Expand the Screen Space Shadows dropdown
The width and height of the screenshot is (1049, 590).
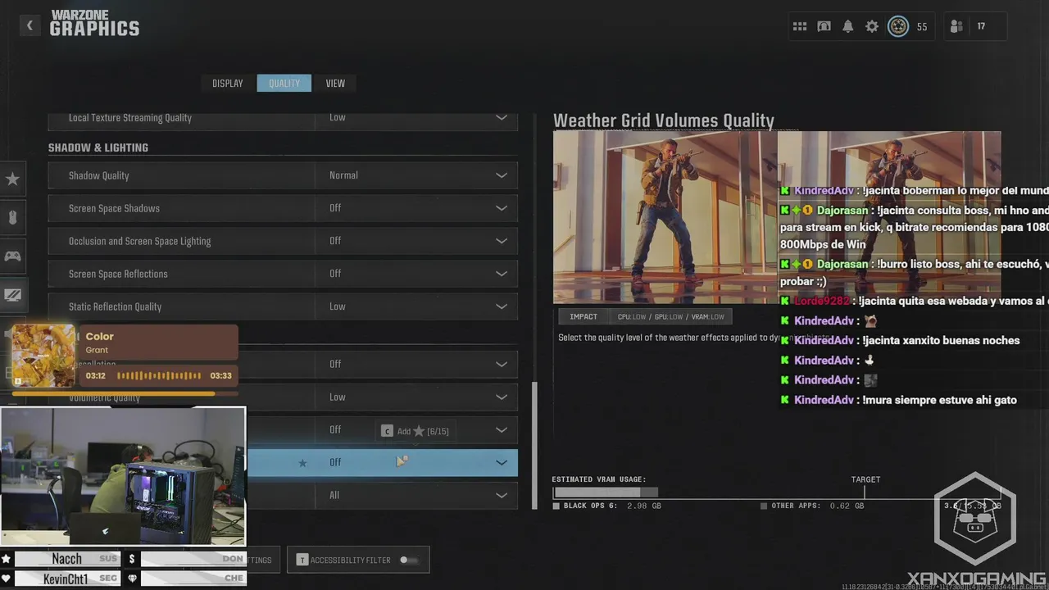[x=501, y=208]
